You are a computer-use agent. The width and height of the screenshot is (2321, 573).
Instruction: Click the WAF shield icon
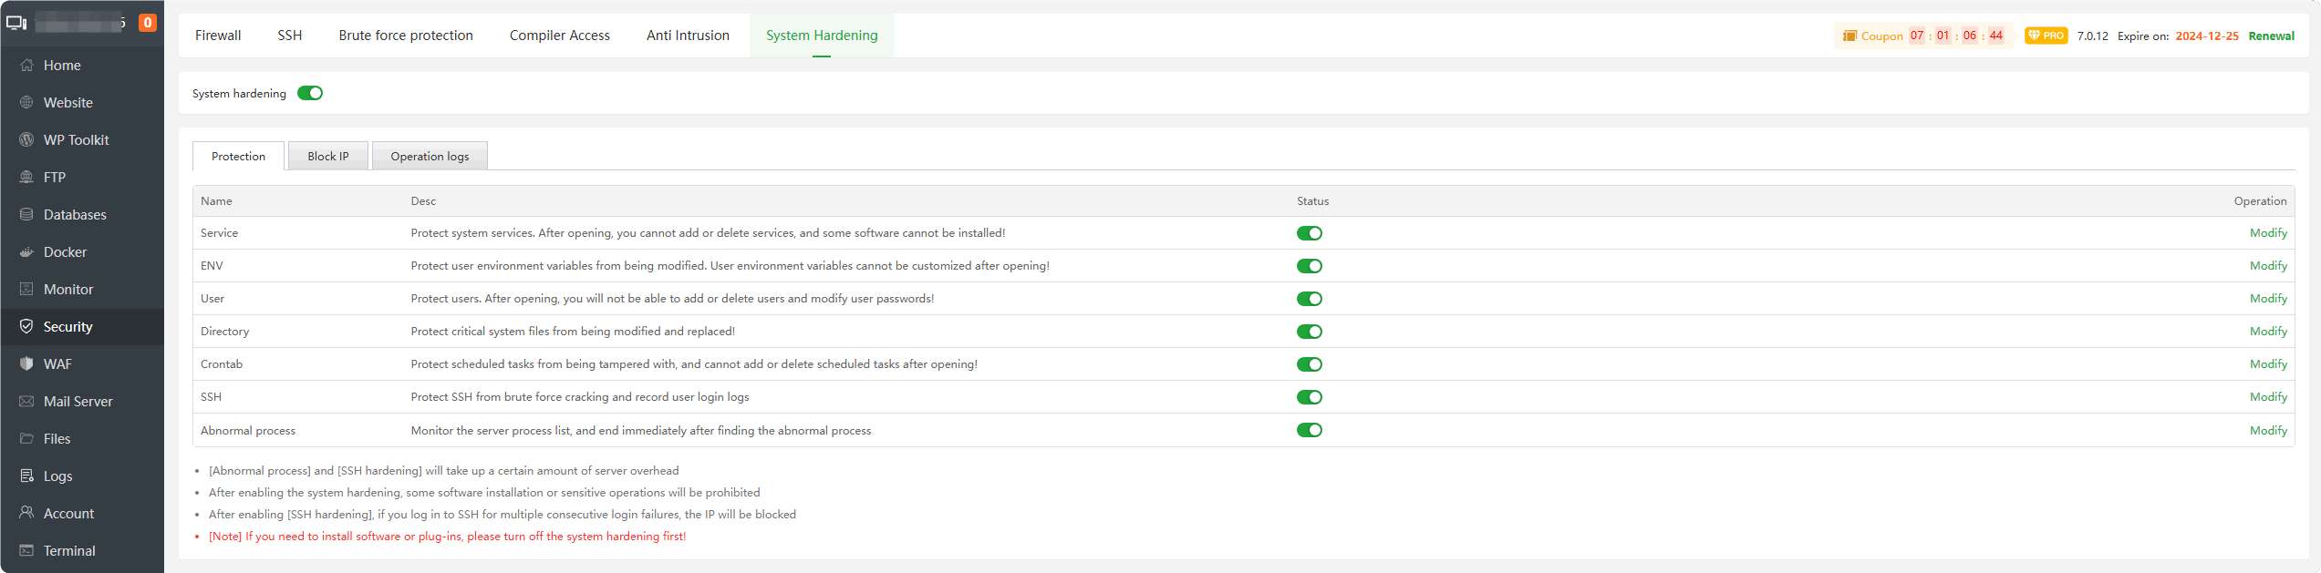26,364
